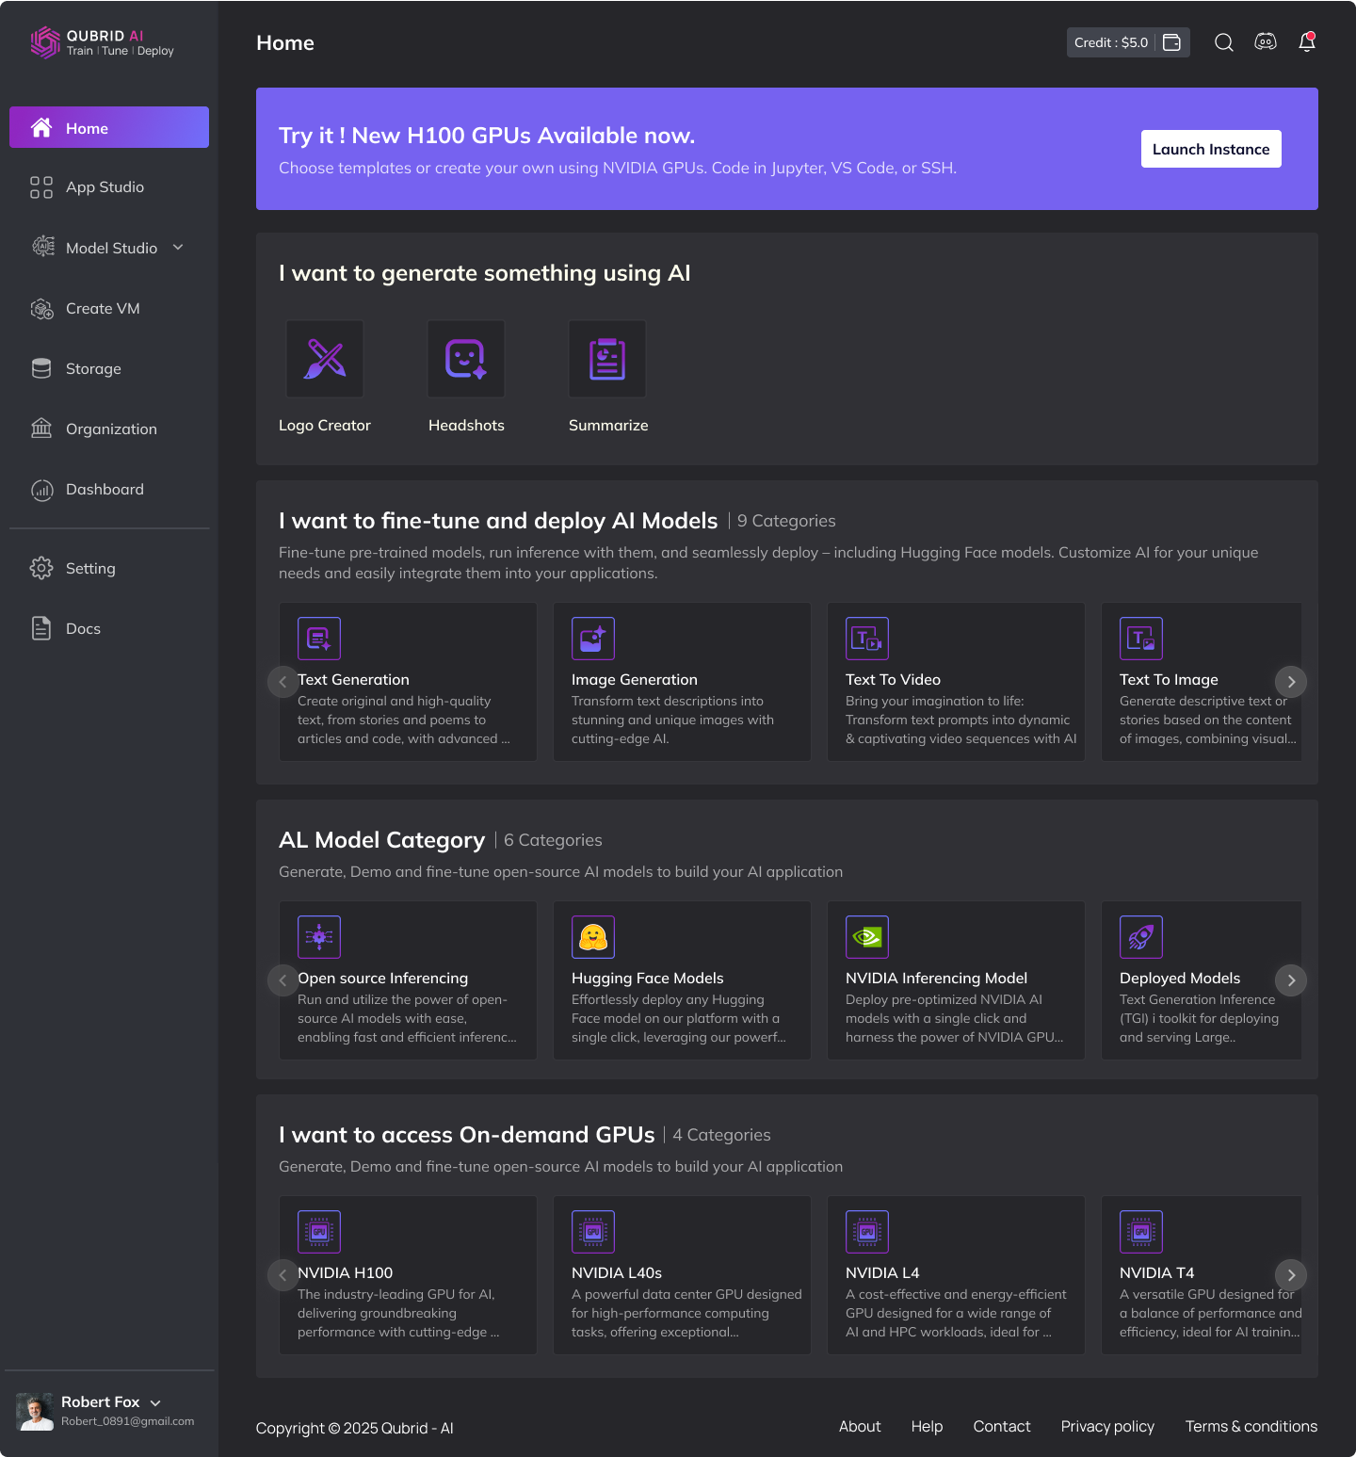Viewport: 1356px width, 1457px height.
Task: Show previous fine-tune model categories
Action: [282, 682]
